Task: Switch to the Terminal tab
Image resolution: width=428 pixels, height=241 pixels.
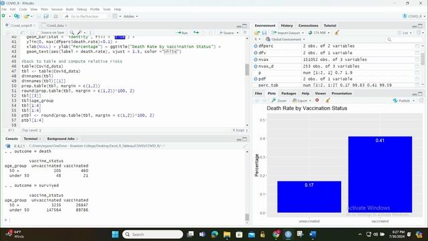Action: point(31,139)
